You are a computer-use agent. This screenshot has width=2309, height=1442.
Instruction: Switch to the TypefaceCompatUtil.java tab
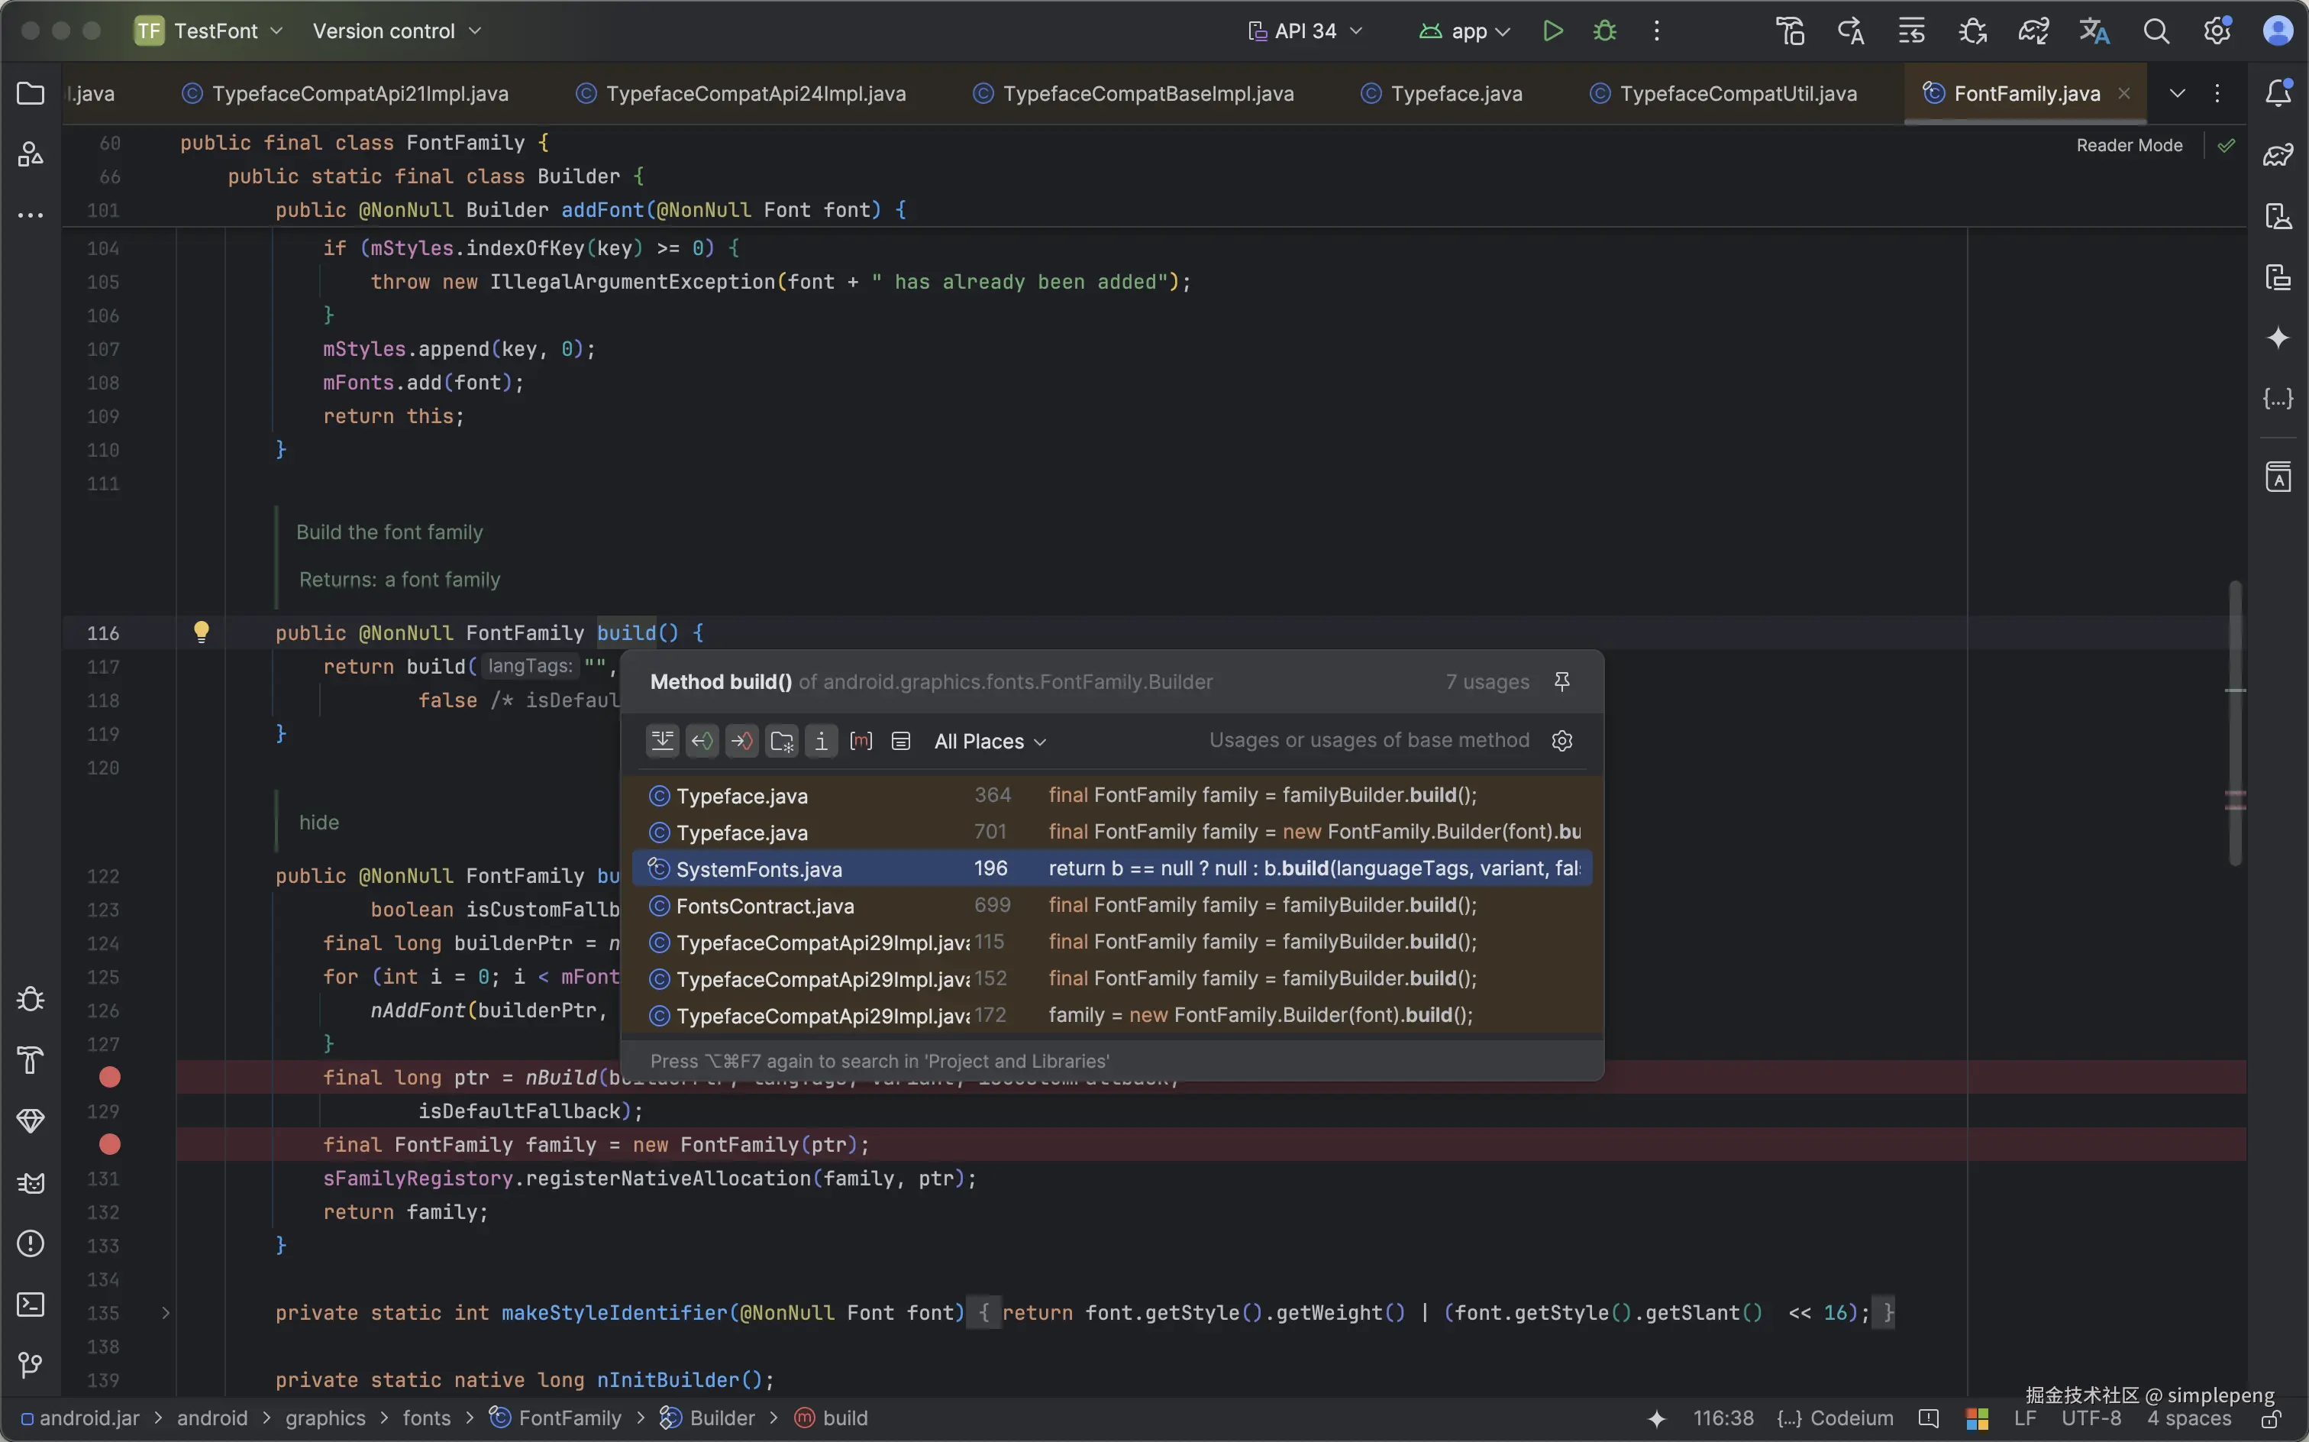tap(1736, 93)
